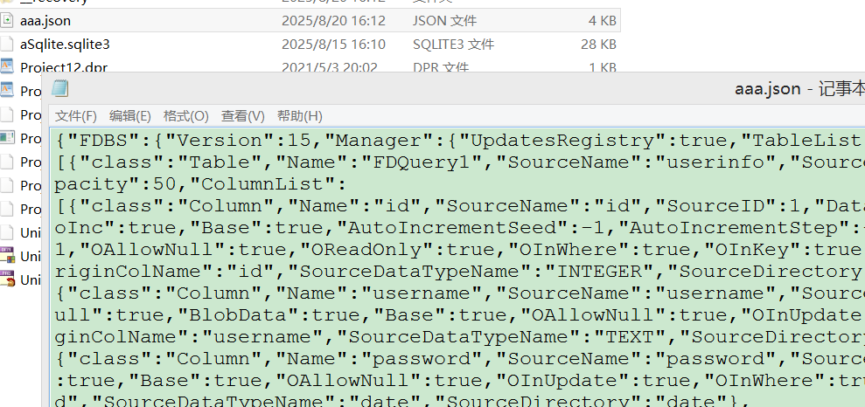Open the 帮助(H) menu in Notepad

coord(299,116)
